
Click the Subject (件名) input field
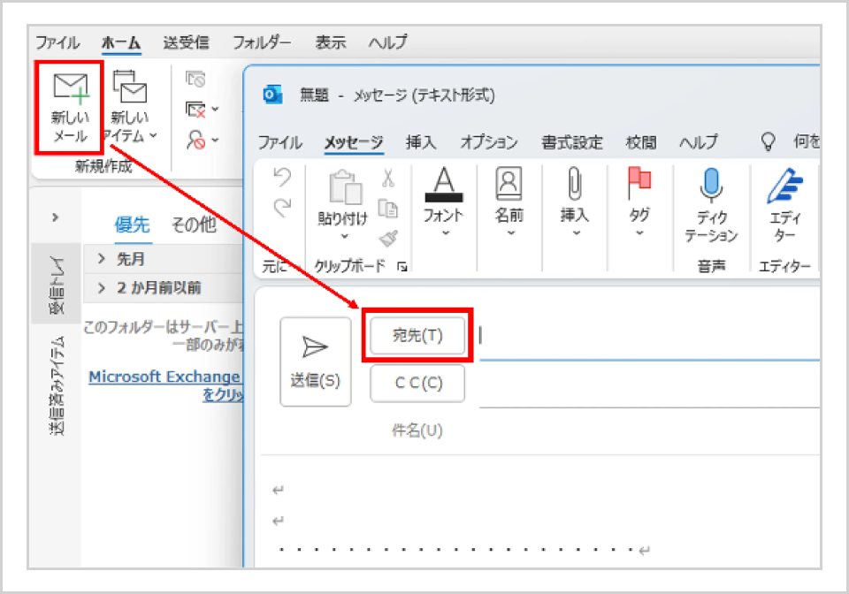coord(646,430)
